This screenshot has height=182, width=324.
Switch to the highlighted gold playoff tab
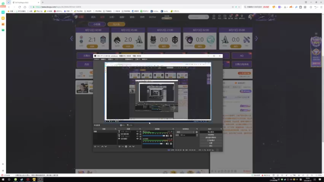coord(116,24)
